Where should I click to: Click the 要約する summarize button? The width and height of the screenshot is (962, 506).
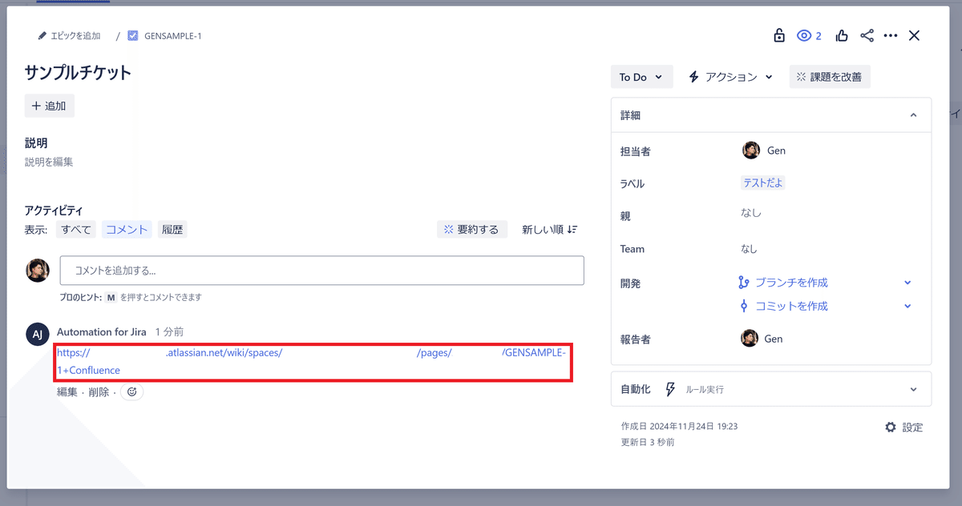[x=472, y=230]
